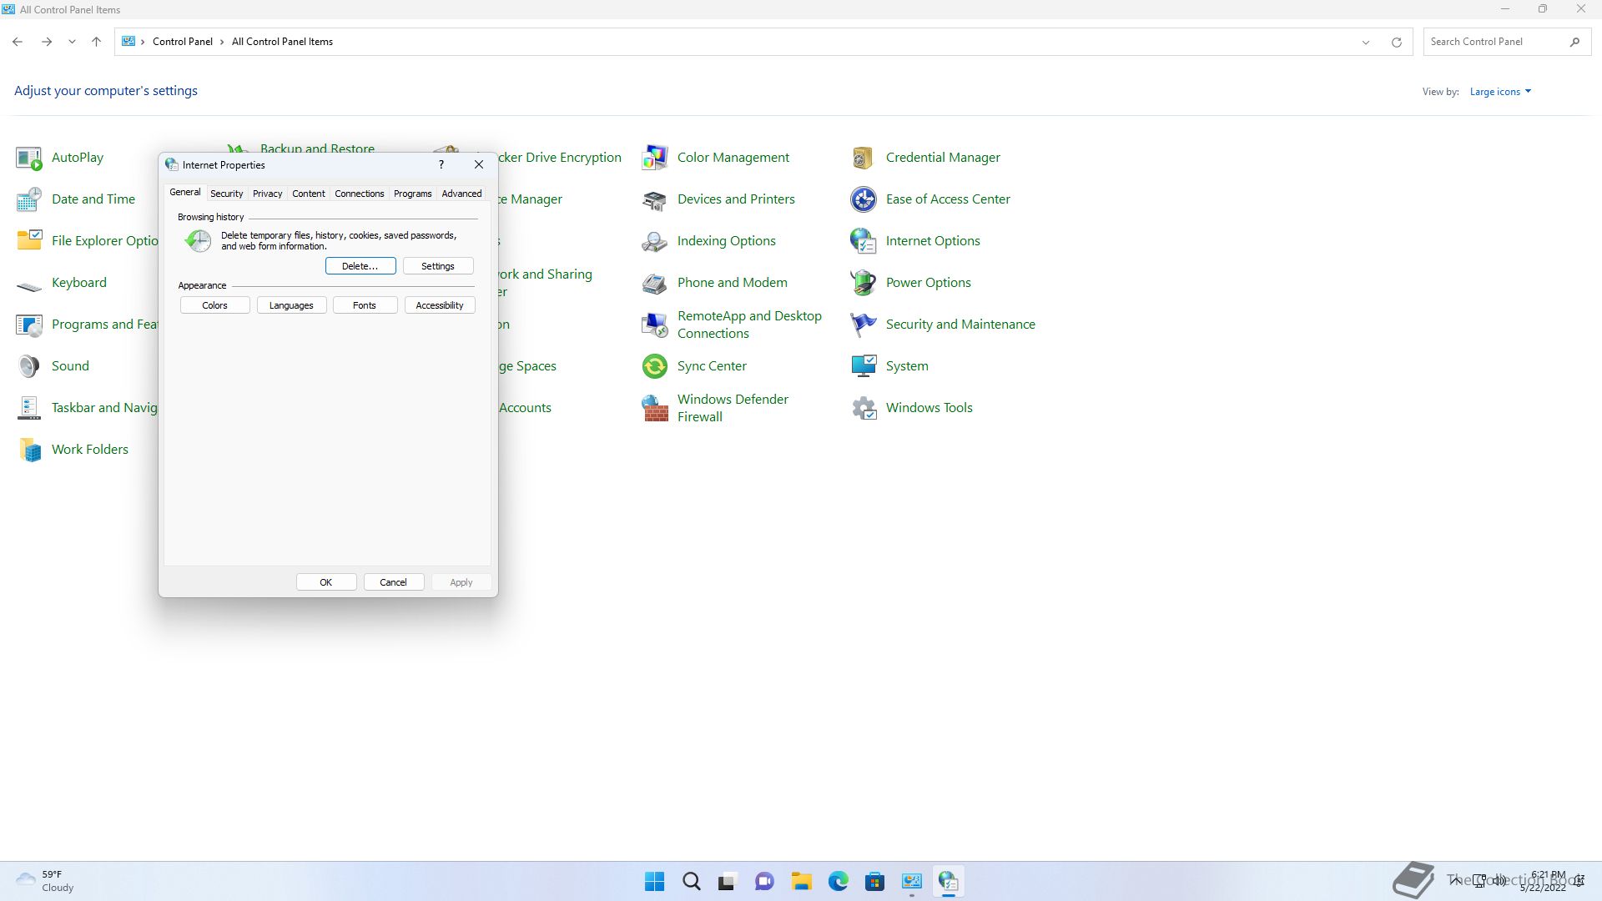This screenshot has width=1602, height=901.
Task: Cancel the Internet Properties dialog
Action: [x=394, y=582]
